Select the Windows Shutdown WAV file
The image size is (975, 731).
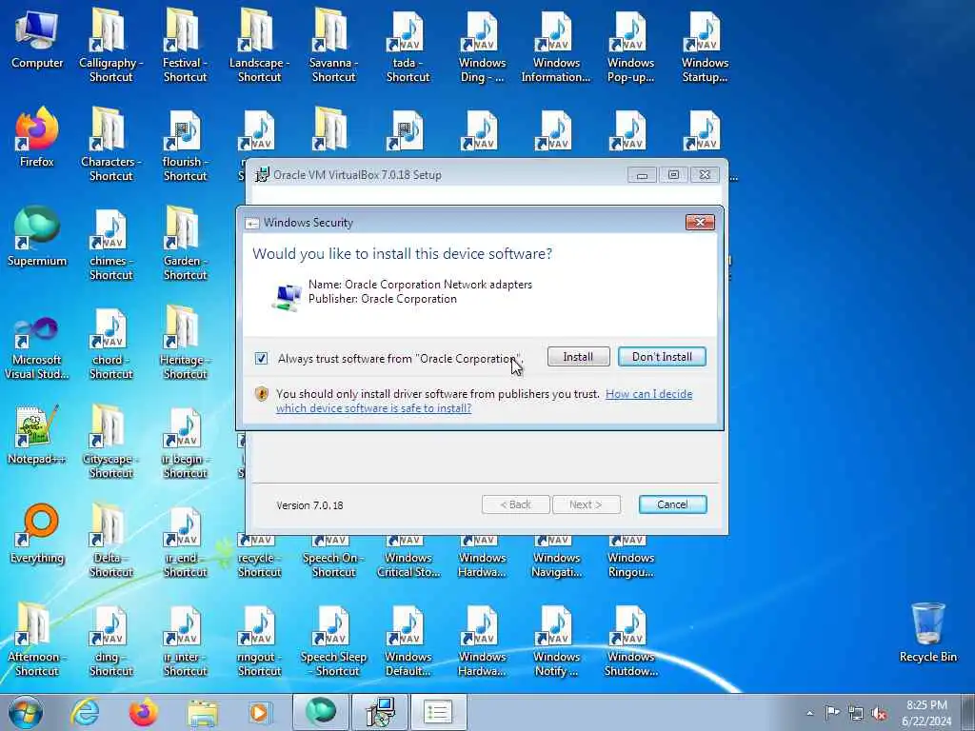630,641
